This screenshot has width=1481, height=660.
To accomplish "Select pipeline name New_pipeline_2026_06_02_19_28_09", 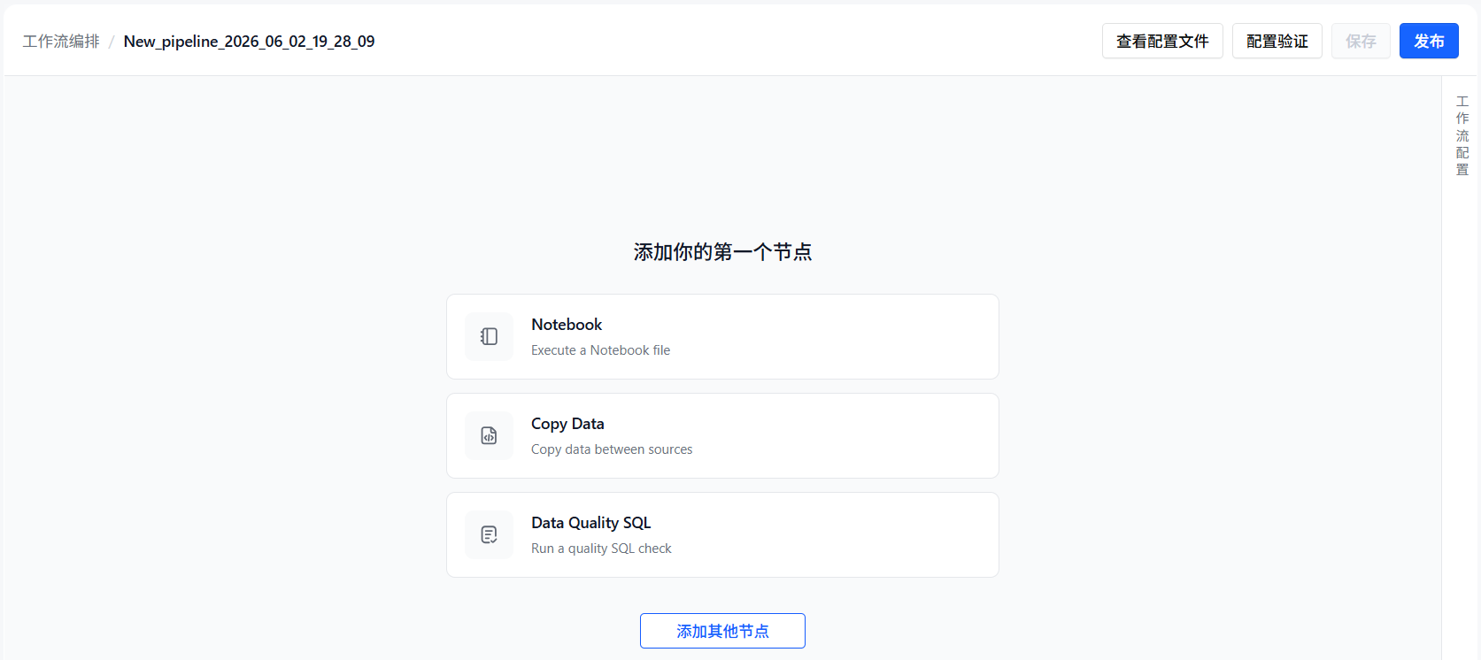I will [249, 42].
